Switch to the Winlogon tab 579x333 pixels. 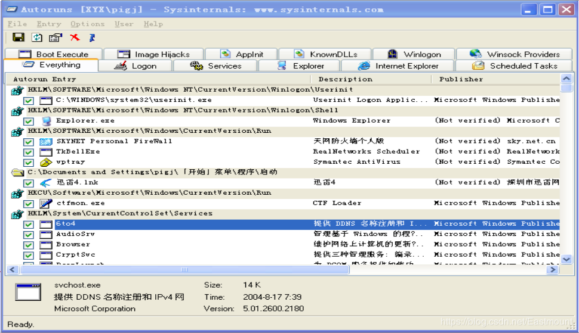tap(414, 54)
